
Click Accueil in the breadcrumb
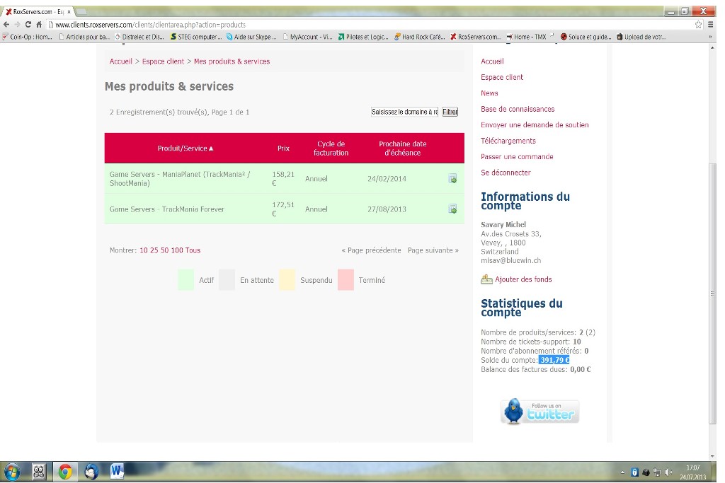(x=120, y=62)
